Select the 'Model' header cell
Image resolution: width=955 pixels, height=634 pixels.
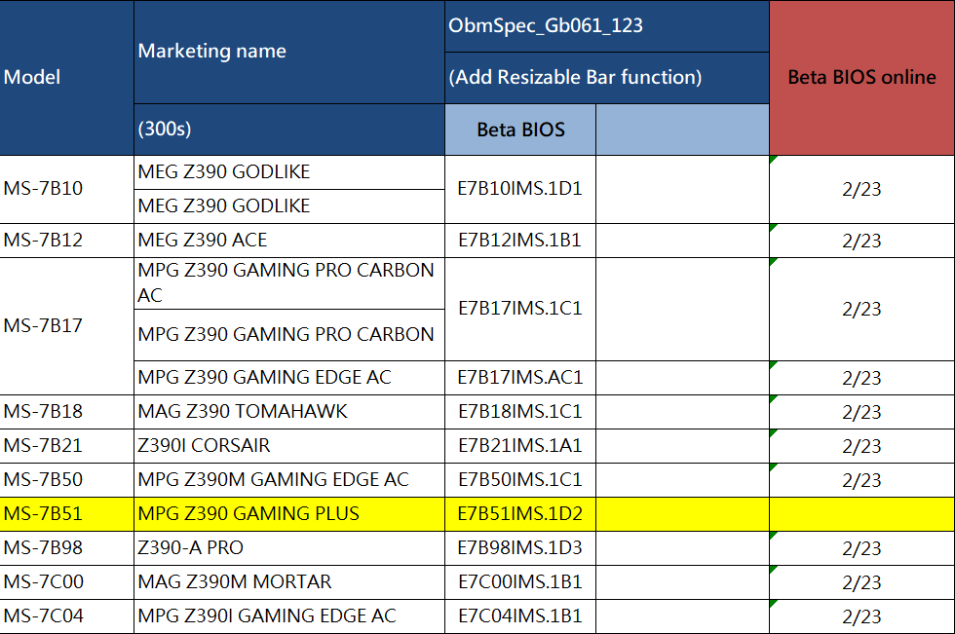pyautogui.click(x=67, y=78)
